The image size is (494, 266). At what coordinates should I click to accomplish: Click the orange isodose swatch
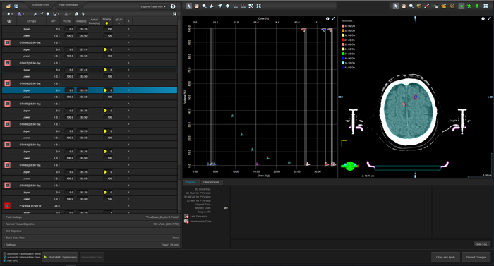[x=343, y=30]
